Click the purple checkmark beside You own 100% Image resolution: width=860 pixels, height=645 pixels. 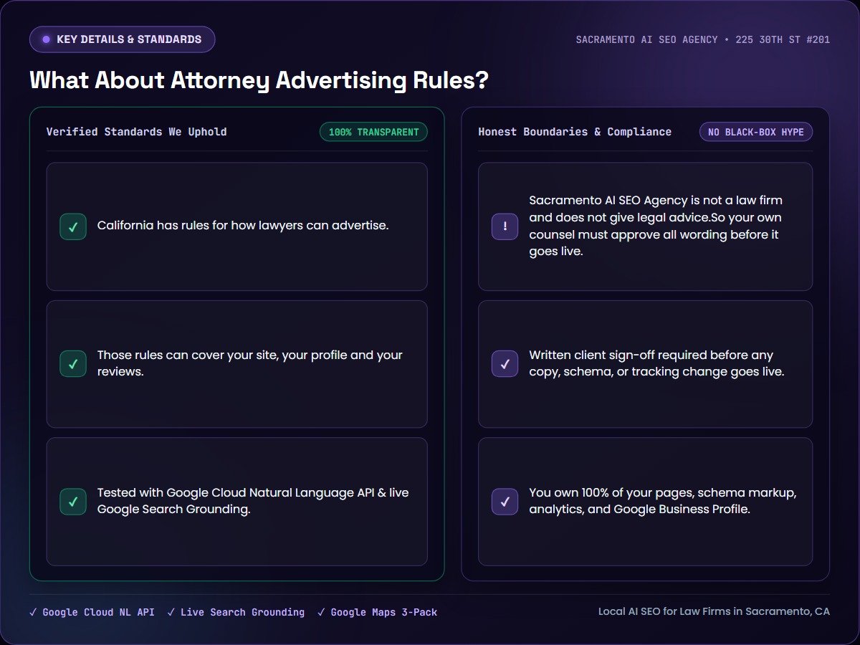[505, 502]
